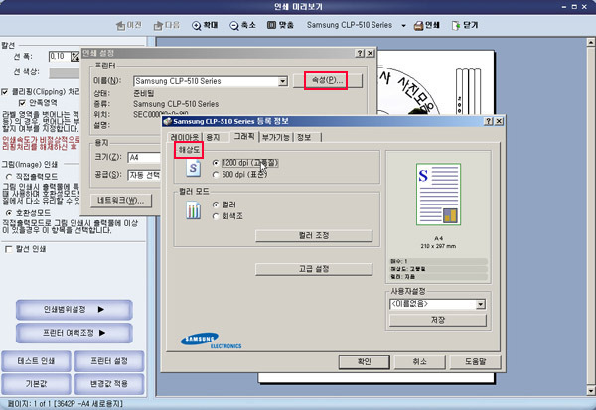596x410 pixels.
Task: Enable 칼선 인쇄 checkbox
Action: click(8, 249)
